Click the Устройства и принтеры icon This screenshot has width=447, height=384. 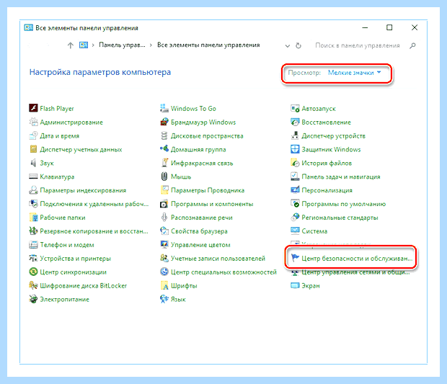33,259
